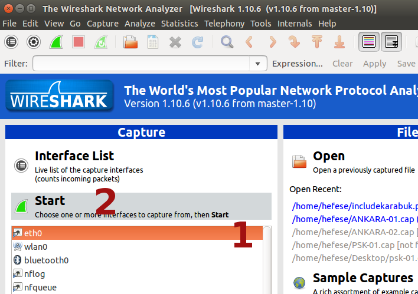Jump to last packet down arrow
418x294 pixels.
(339, 42)
